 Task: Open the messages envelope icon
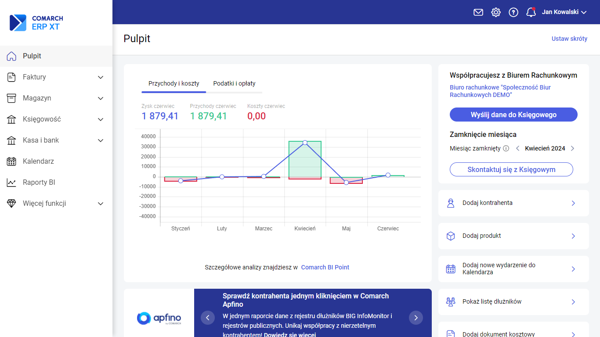(478, 12)
